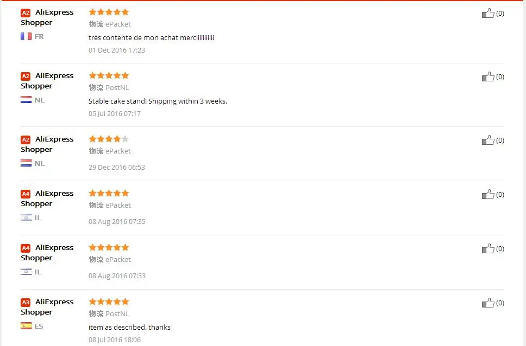
Task: Click thumbs-up on the 'item as described' review
Action: 488,303
